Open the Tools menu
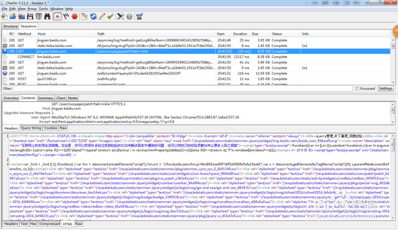 pyautogui.click(x=43, y=9)
